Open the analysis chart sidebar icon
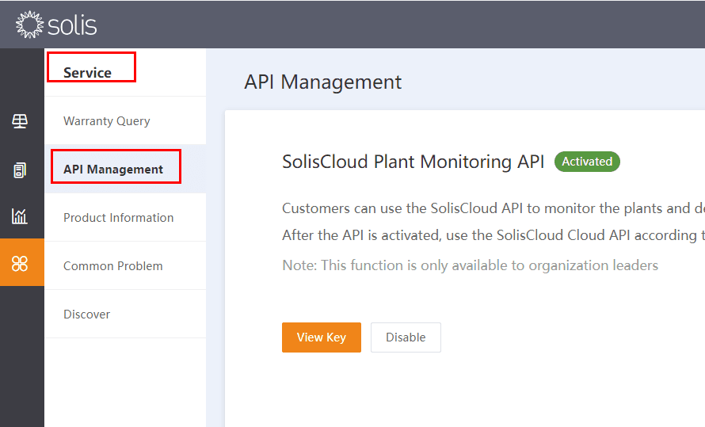 click(x=20, y=216)
